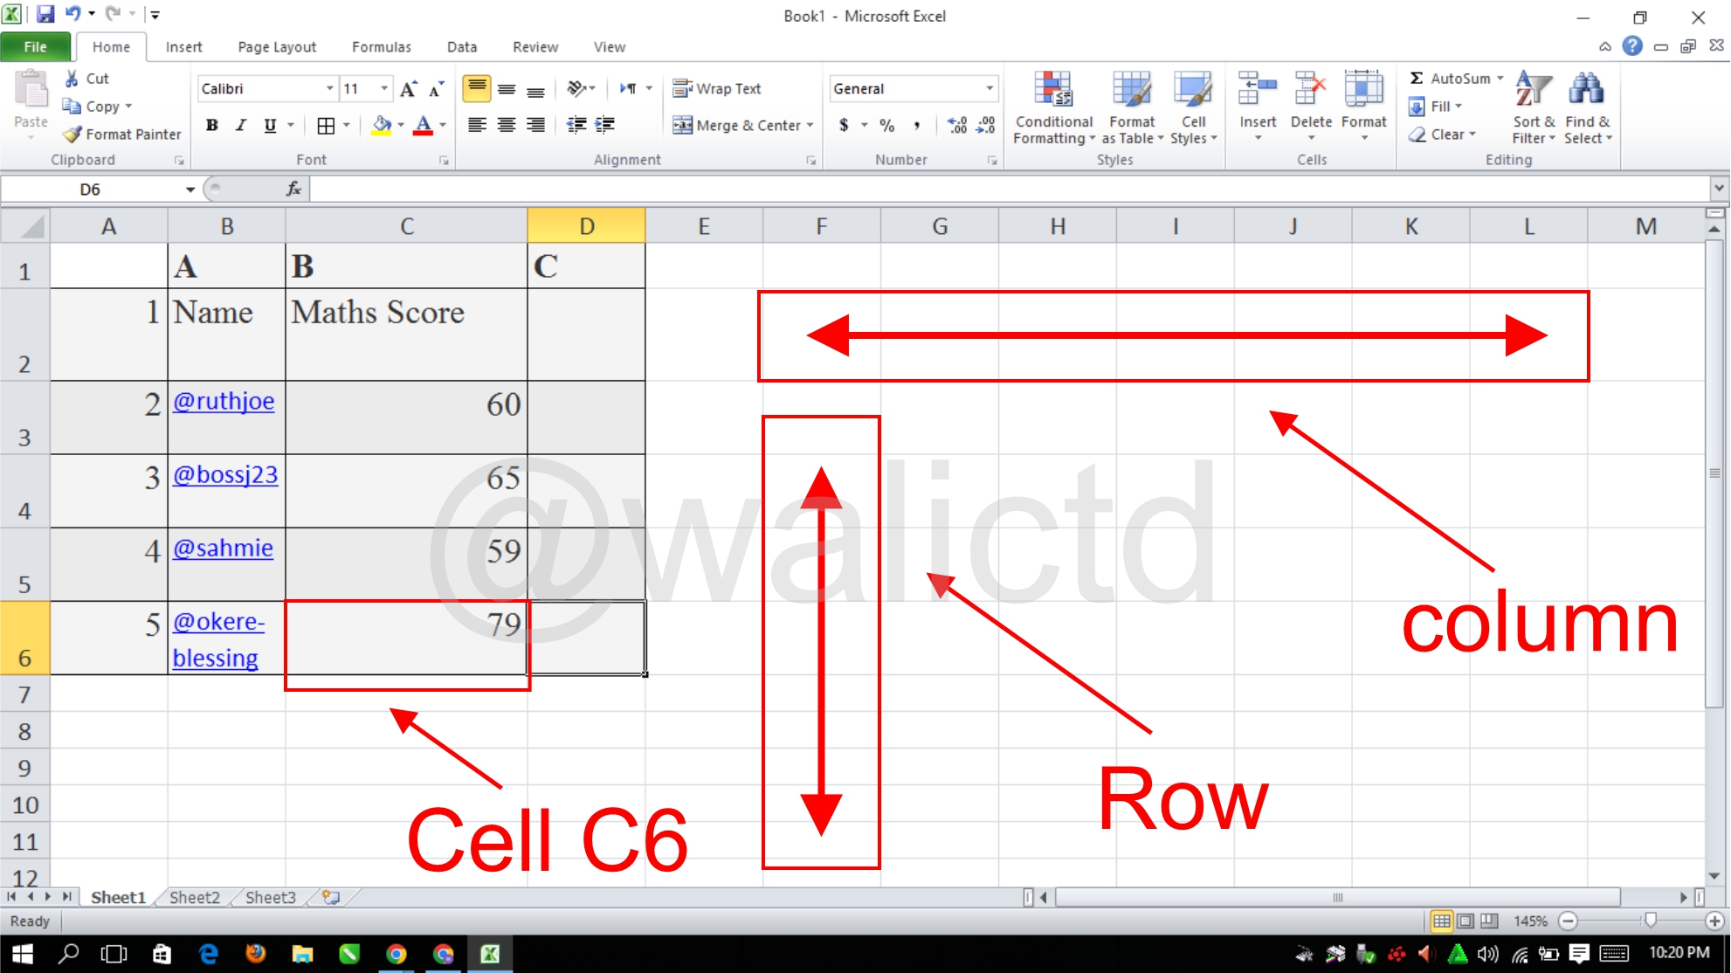Click the Percent Style button
The image size is (1731, 973).
[887, 126]
